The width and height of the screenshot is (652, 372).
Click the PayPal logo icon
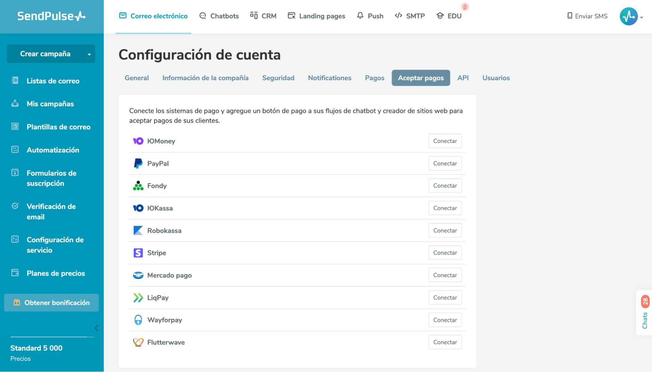pyautogui.click(x=138, y=163)
